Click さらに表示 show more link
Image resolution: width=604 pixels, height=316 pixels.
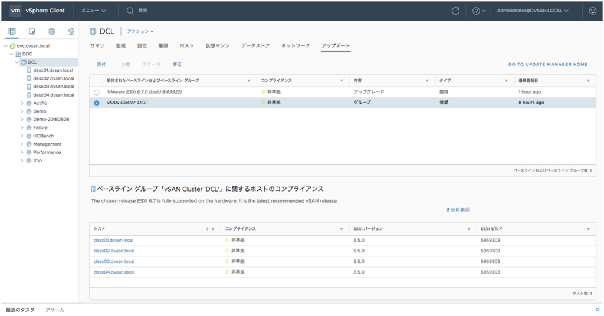coord(458,210)
